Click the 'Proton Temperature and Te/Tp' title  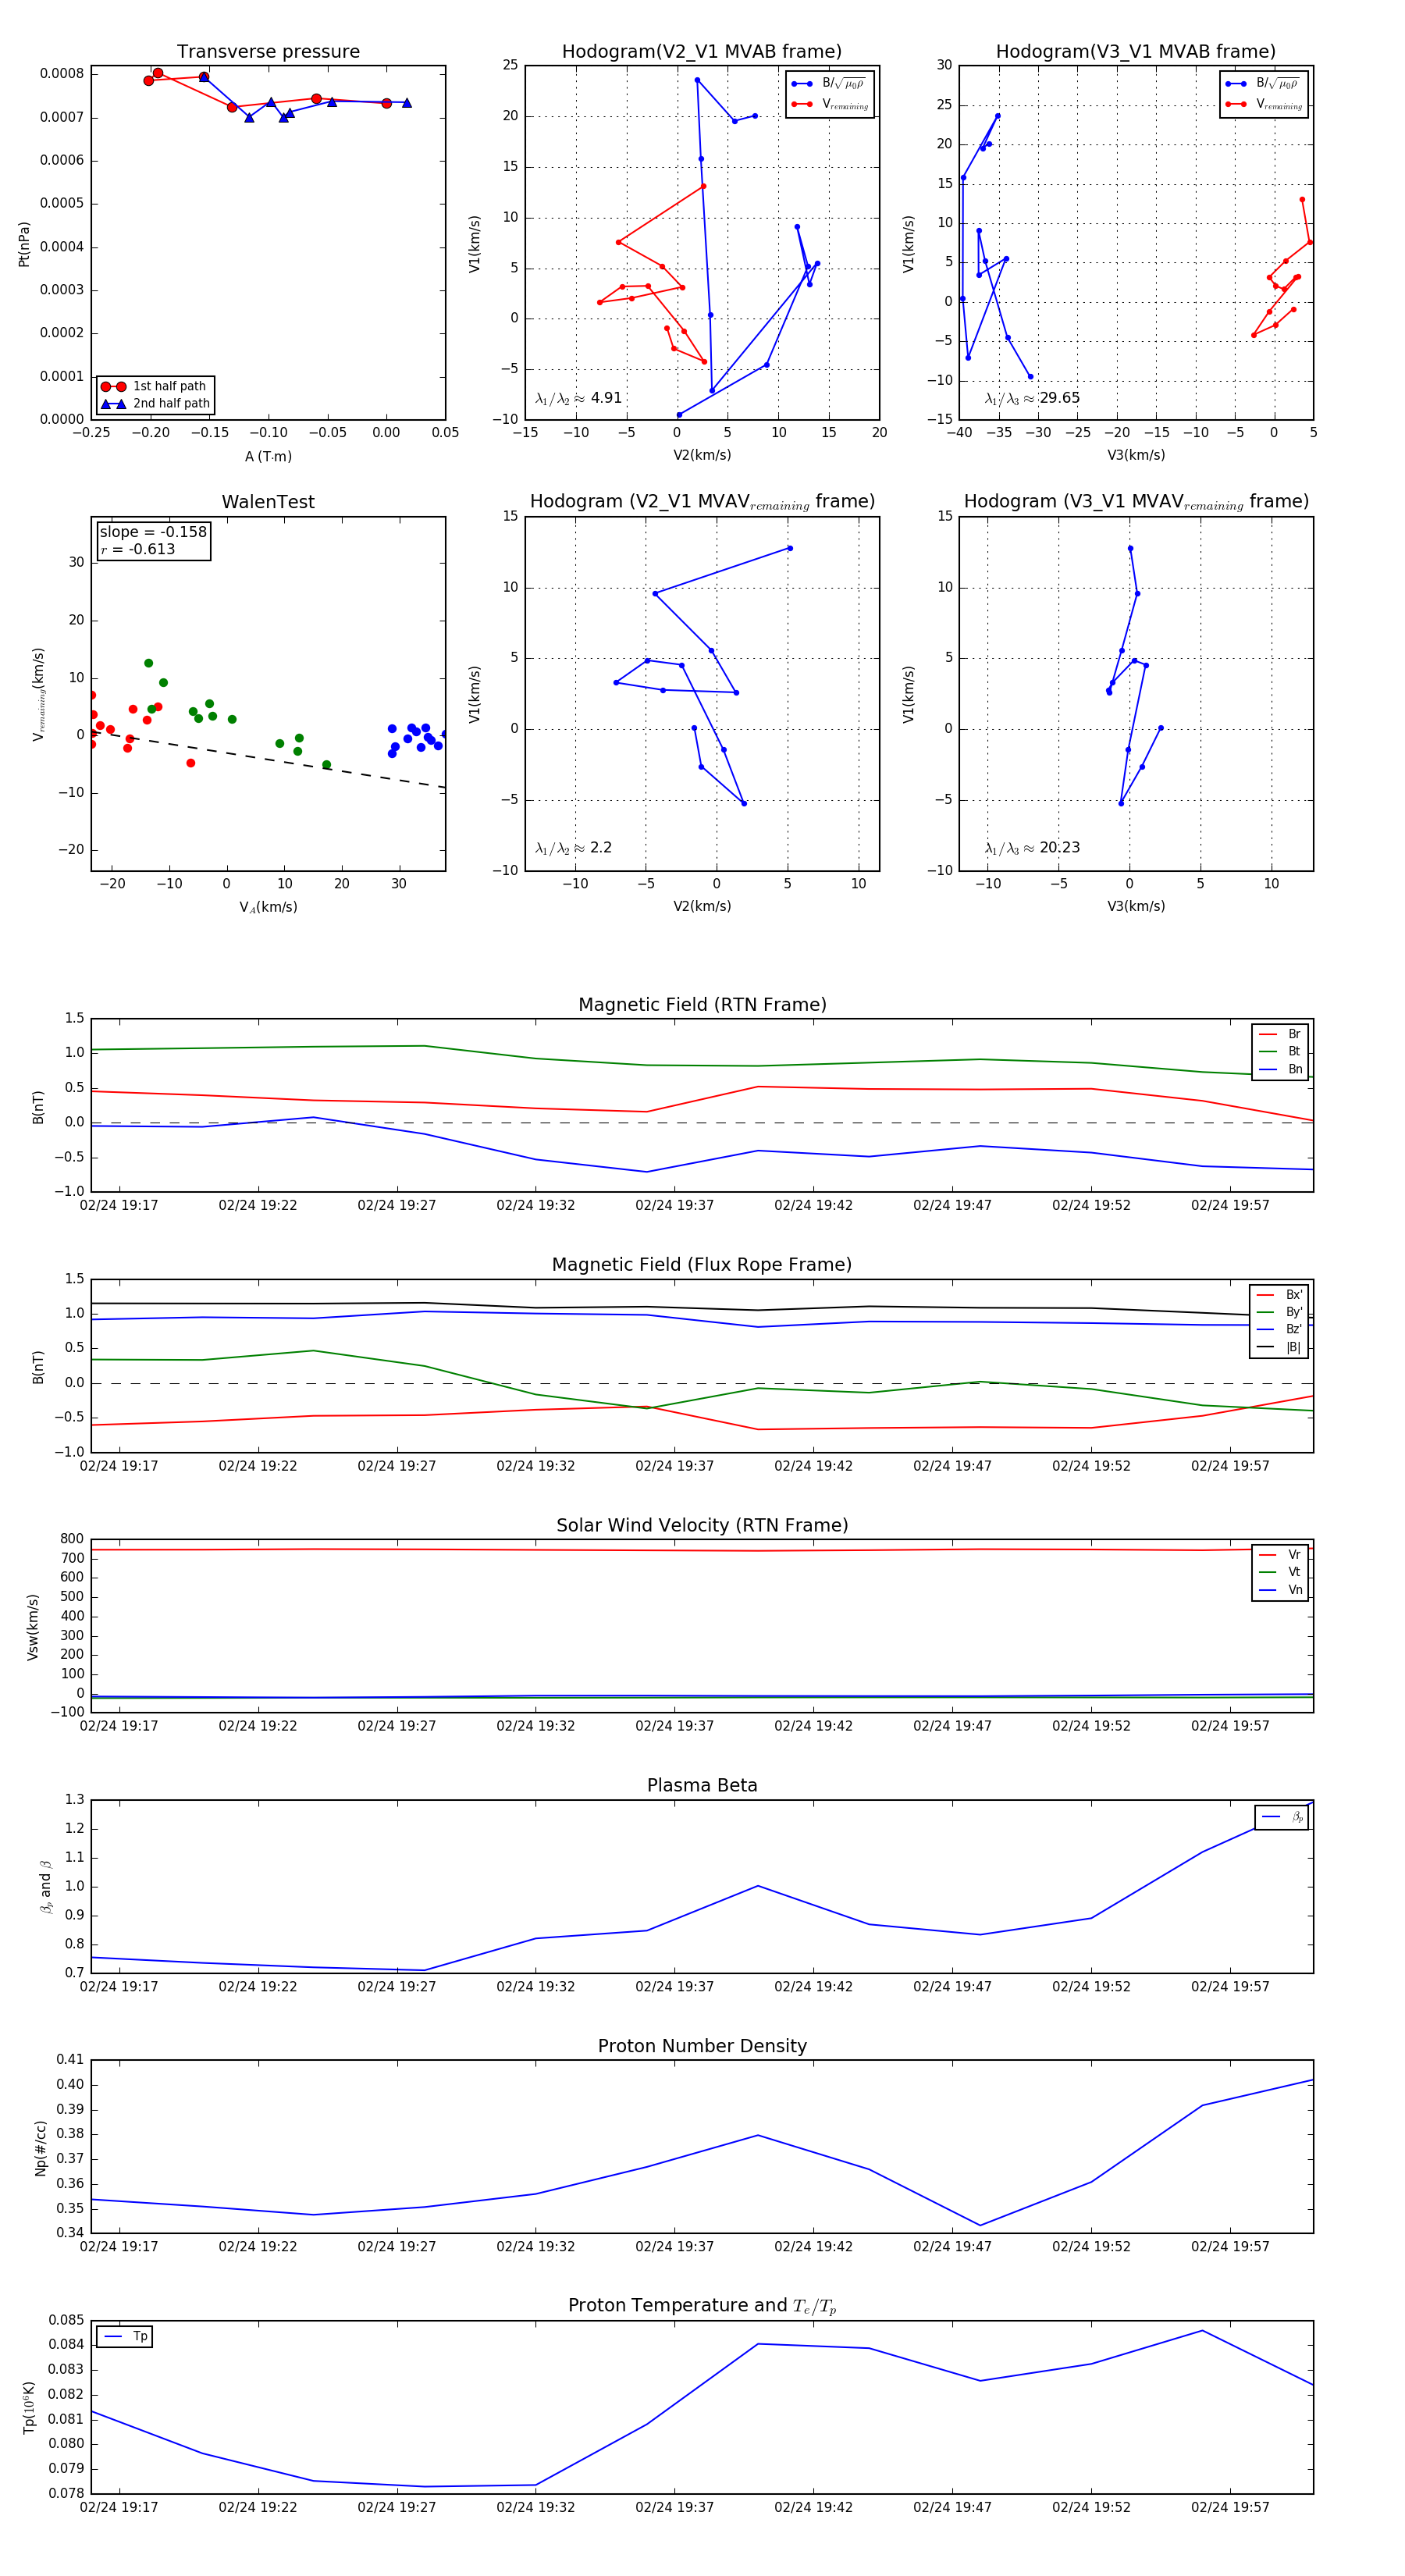[x=702, y=2306]
